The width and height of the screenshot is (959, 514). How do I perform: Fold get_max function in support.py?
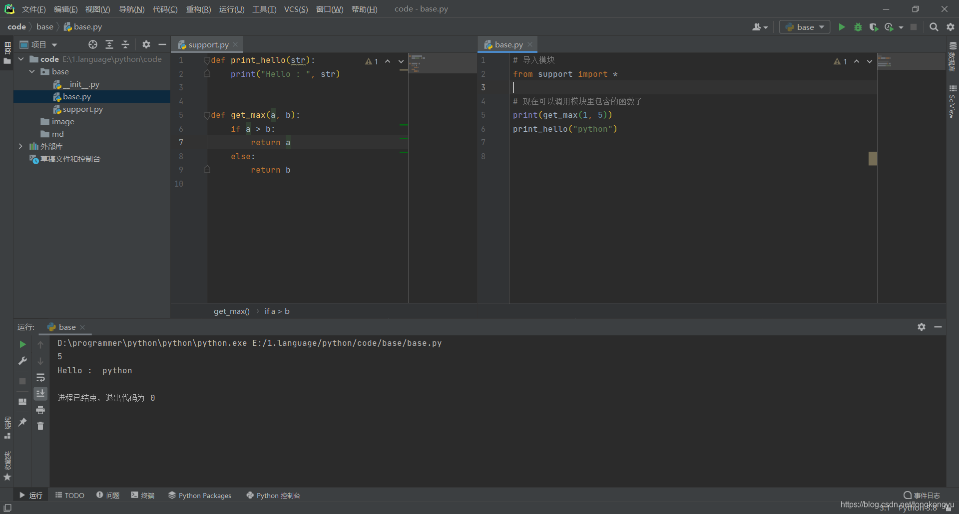207,115
